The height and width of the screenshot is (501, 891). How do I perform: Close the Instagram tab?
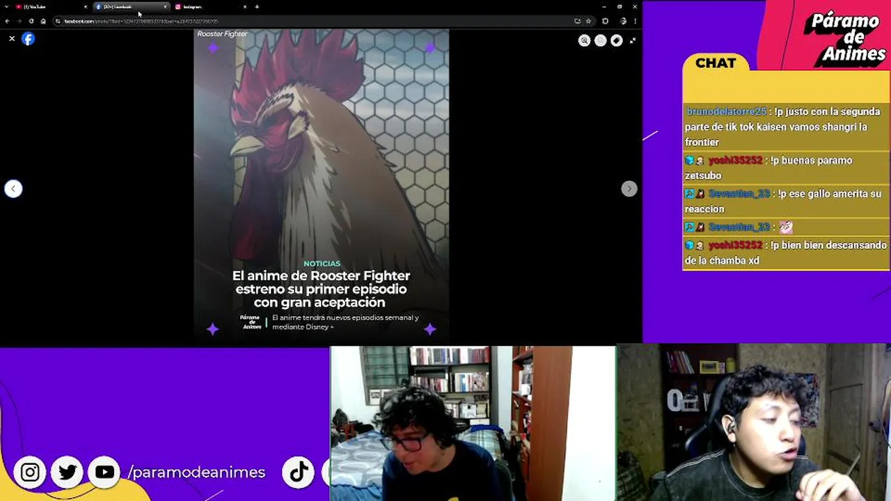[245, 7]
